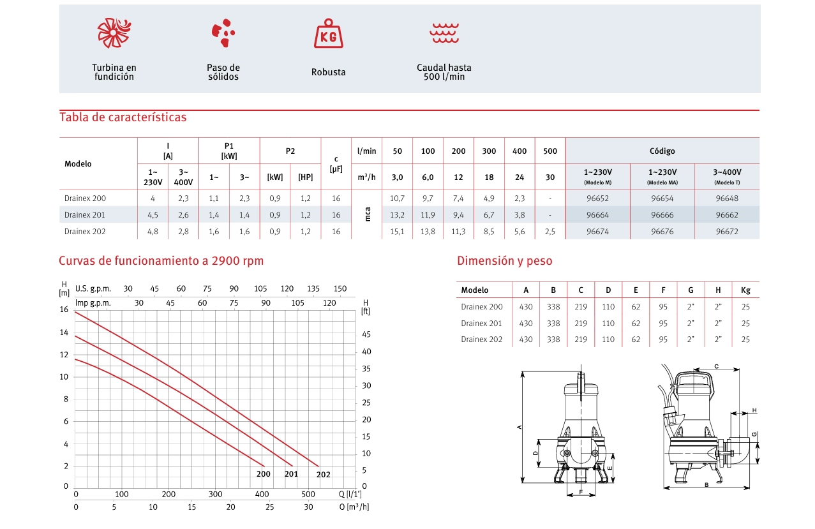Click dimension label 'G' on side drawing
815x529 pixels.
pyautogui.click(x=754, y=434)
